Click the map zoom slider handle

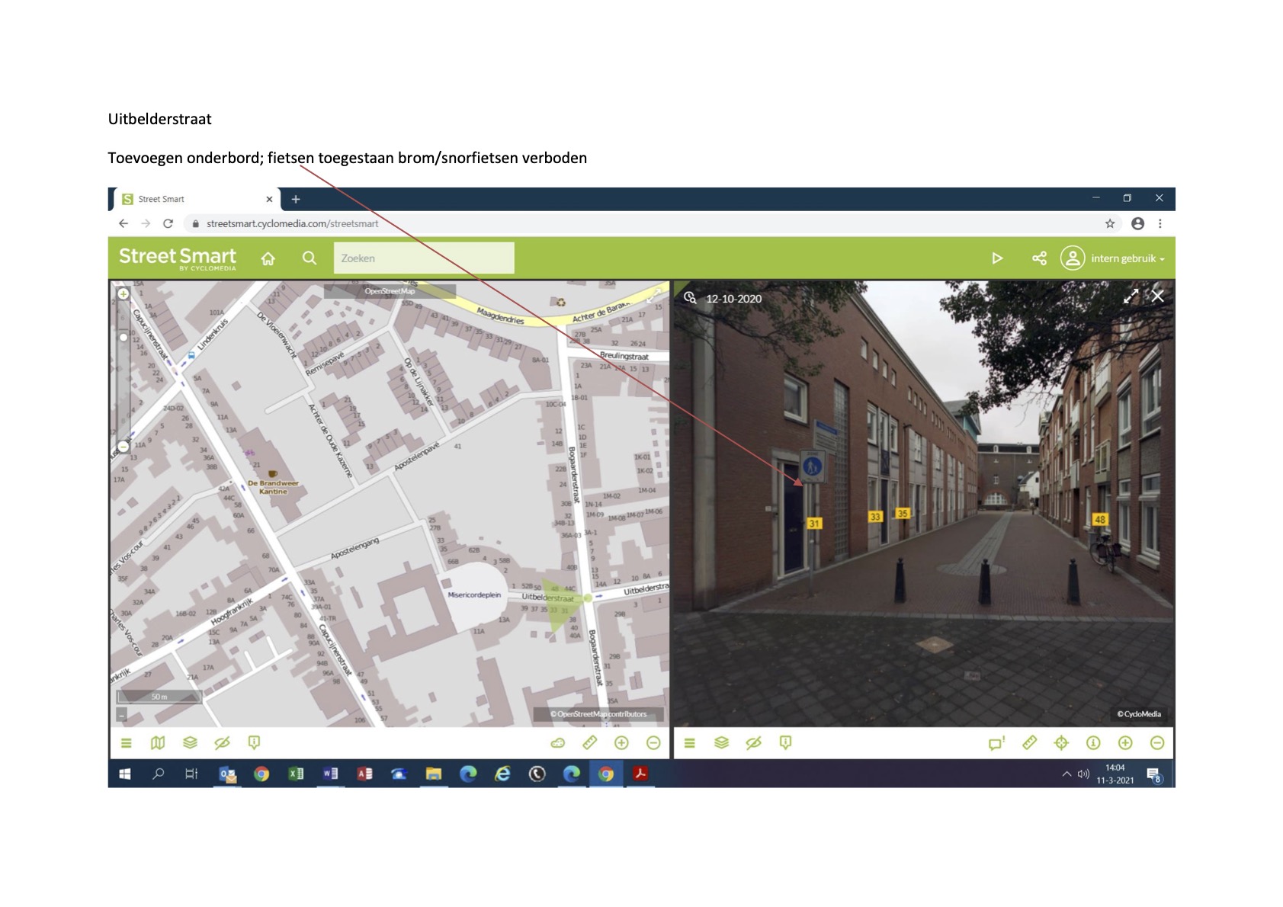pyautogui.click(x=123, y=337)
